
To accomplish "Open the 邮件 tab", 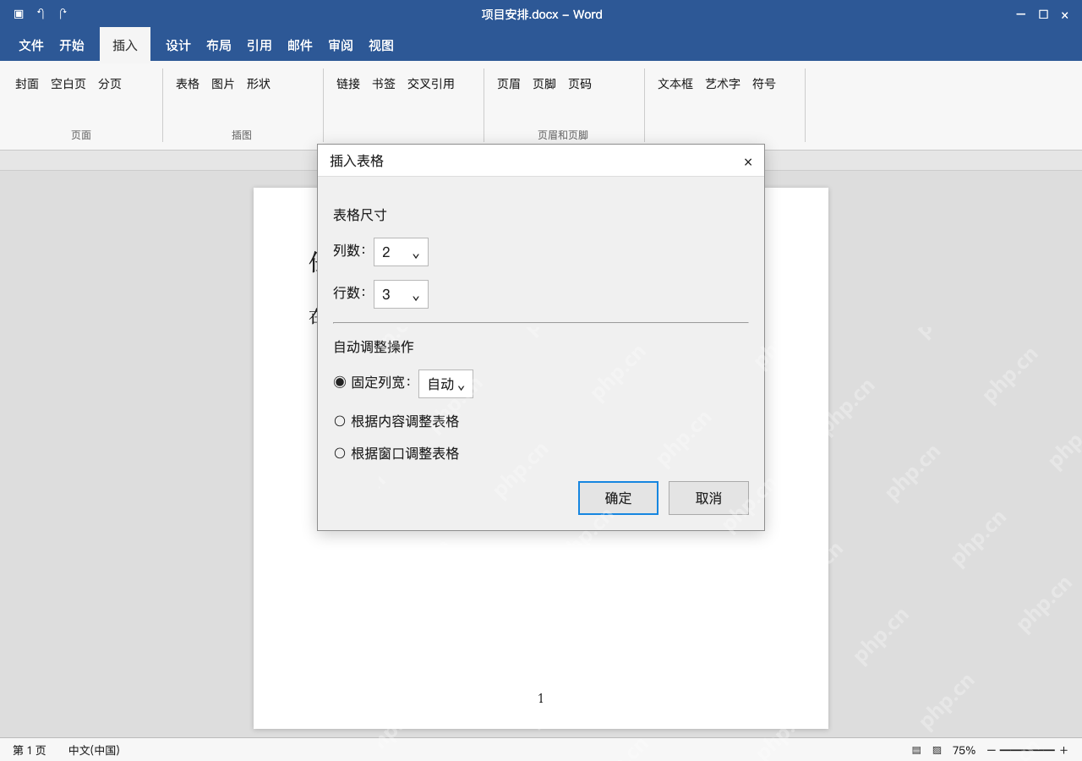I will coord(300,46).
